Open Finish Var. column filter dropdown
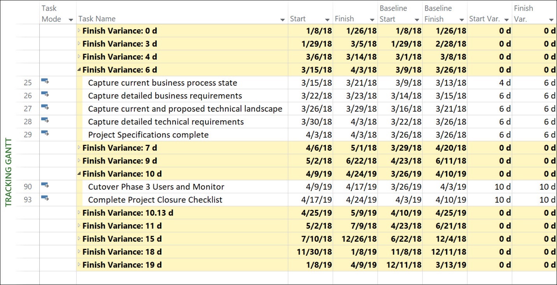This screenshot has height=285, width=557. coord(551,19)
